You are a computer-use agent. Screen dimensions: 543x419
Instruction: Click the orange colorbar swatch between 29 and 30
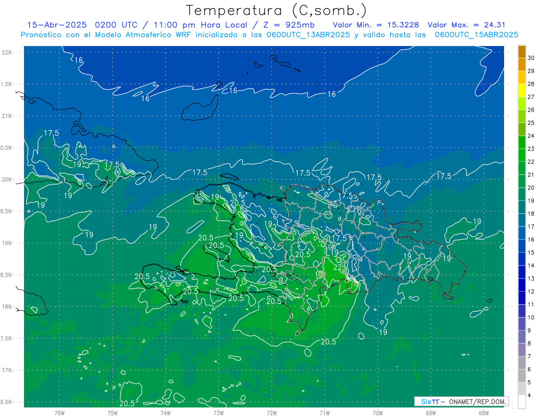[522, 64]
